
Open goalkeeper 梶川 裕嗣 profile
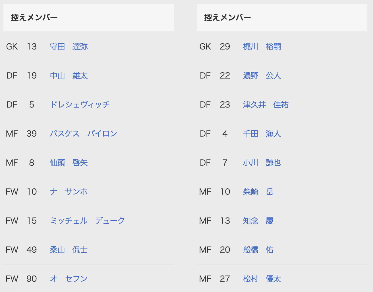(262, 47)
